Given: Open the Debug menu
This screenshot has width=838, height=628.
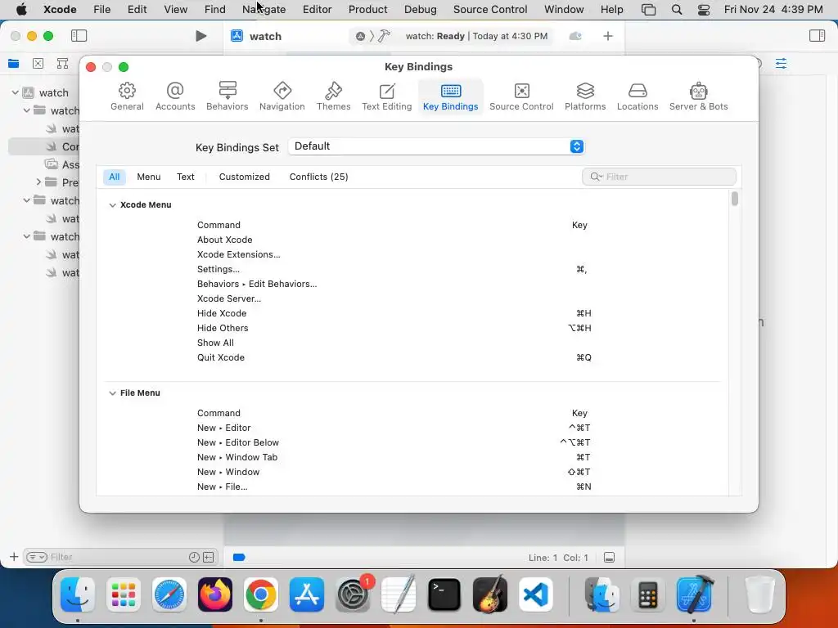Looking at the screenshot, I should 420,9.
